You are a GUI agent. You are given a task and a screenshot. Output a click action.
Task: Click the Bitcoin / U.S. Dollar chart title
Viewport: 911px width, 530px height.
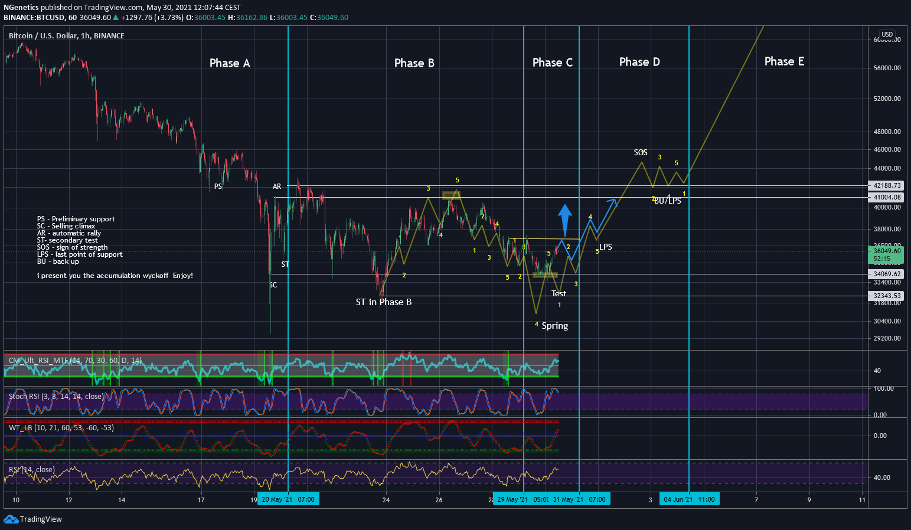click(x=67, y=35)
